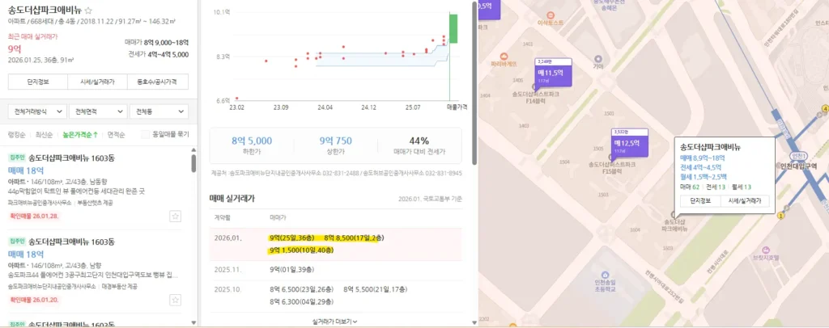
Task: Sort listings by 높은가격순
Action: click(x=80, y=134)
